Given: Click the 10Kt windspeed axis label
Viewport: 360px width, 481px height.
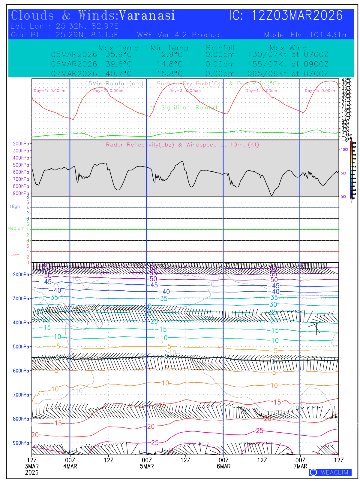Looking at the screenshot, I should (345, 149).
